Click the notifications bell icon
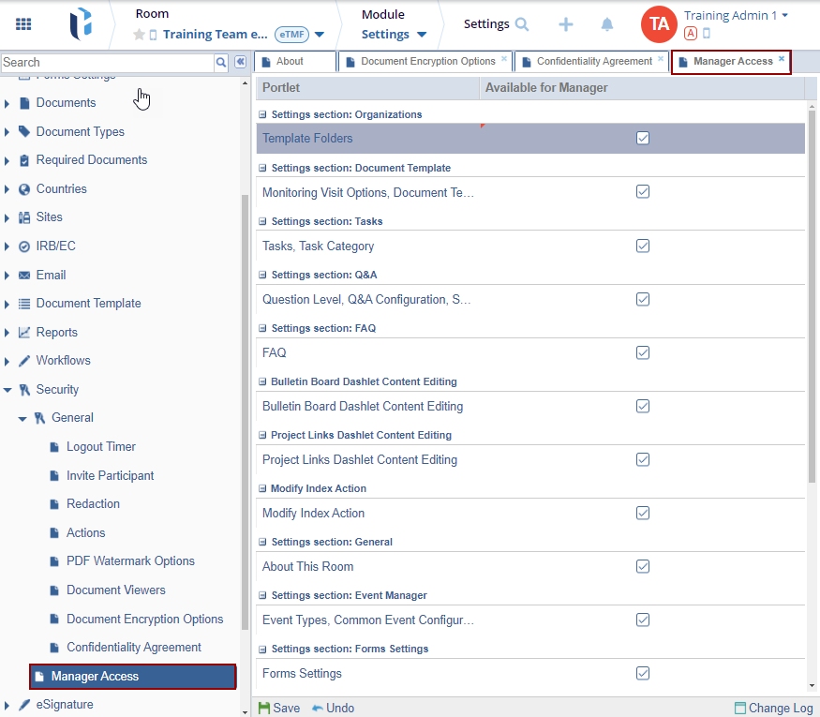The width and height of the screenshot is (820, 717). [x=607, y=24]
